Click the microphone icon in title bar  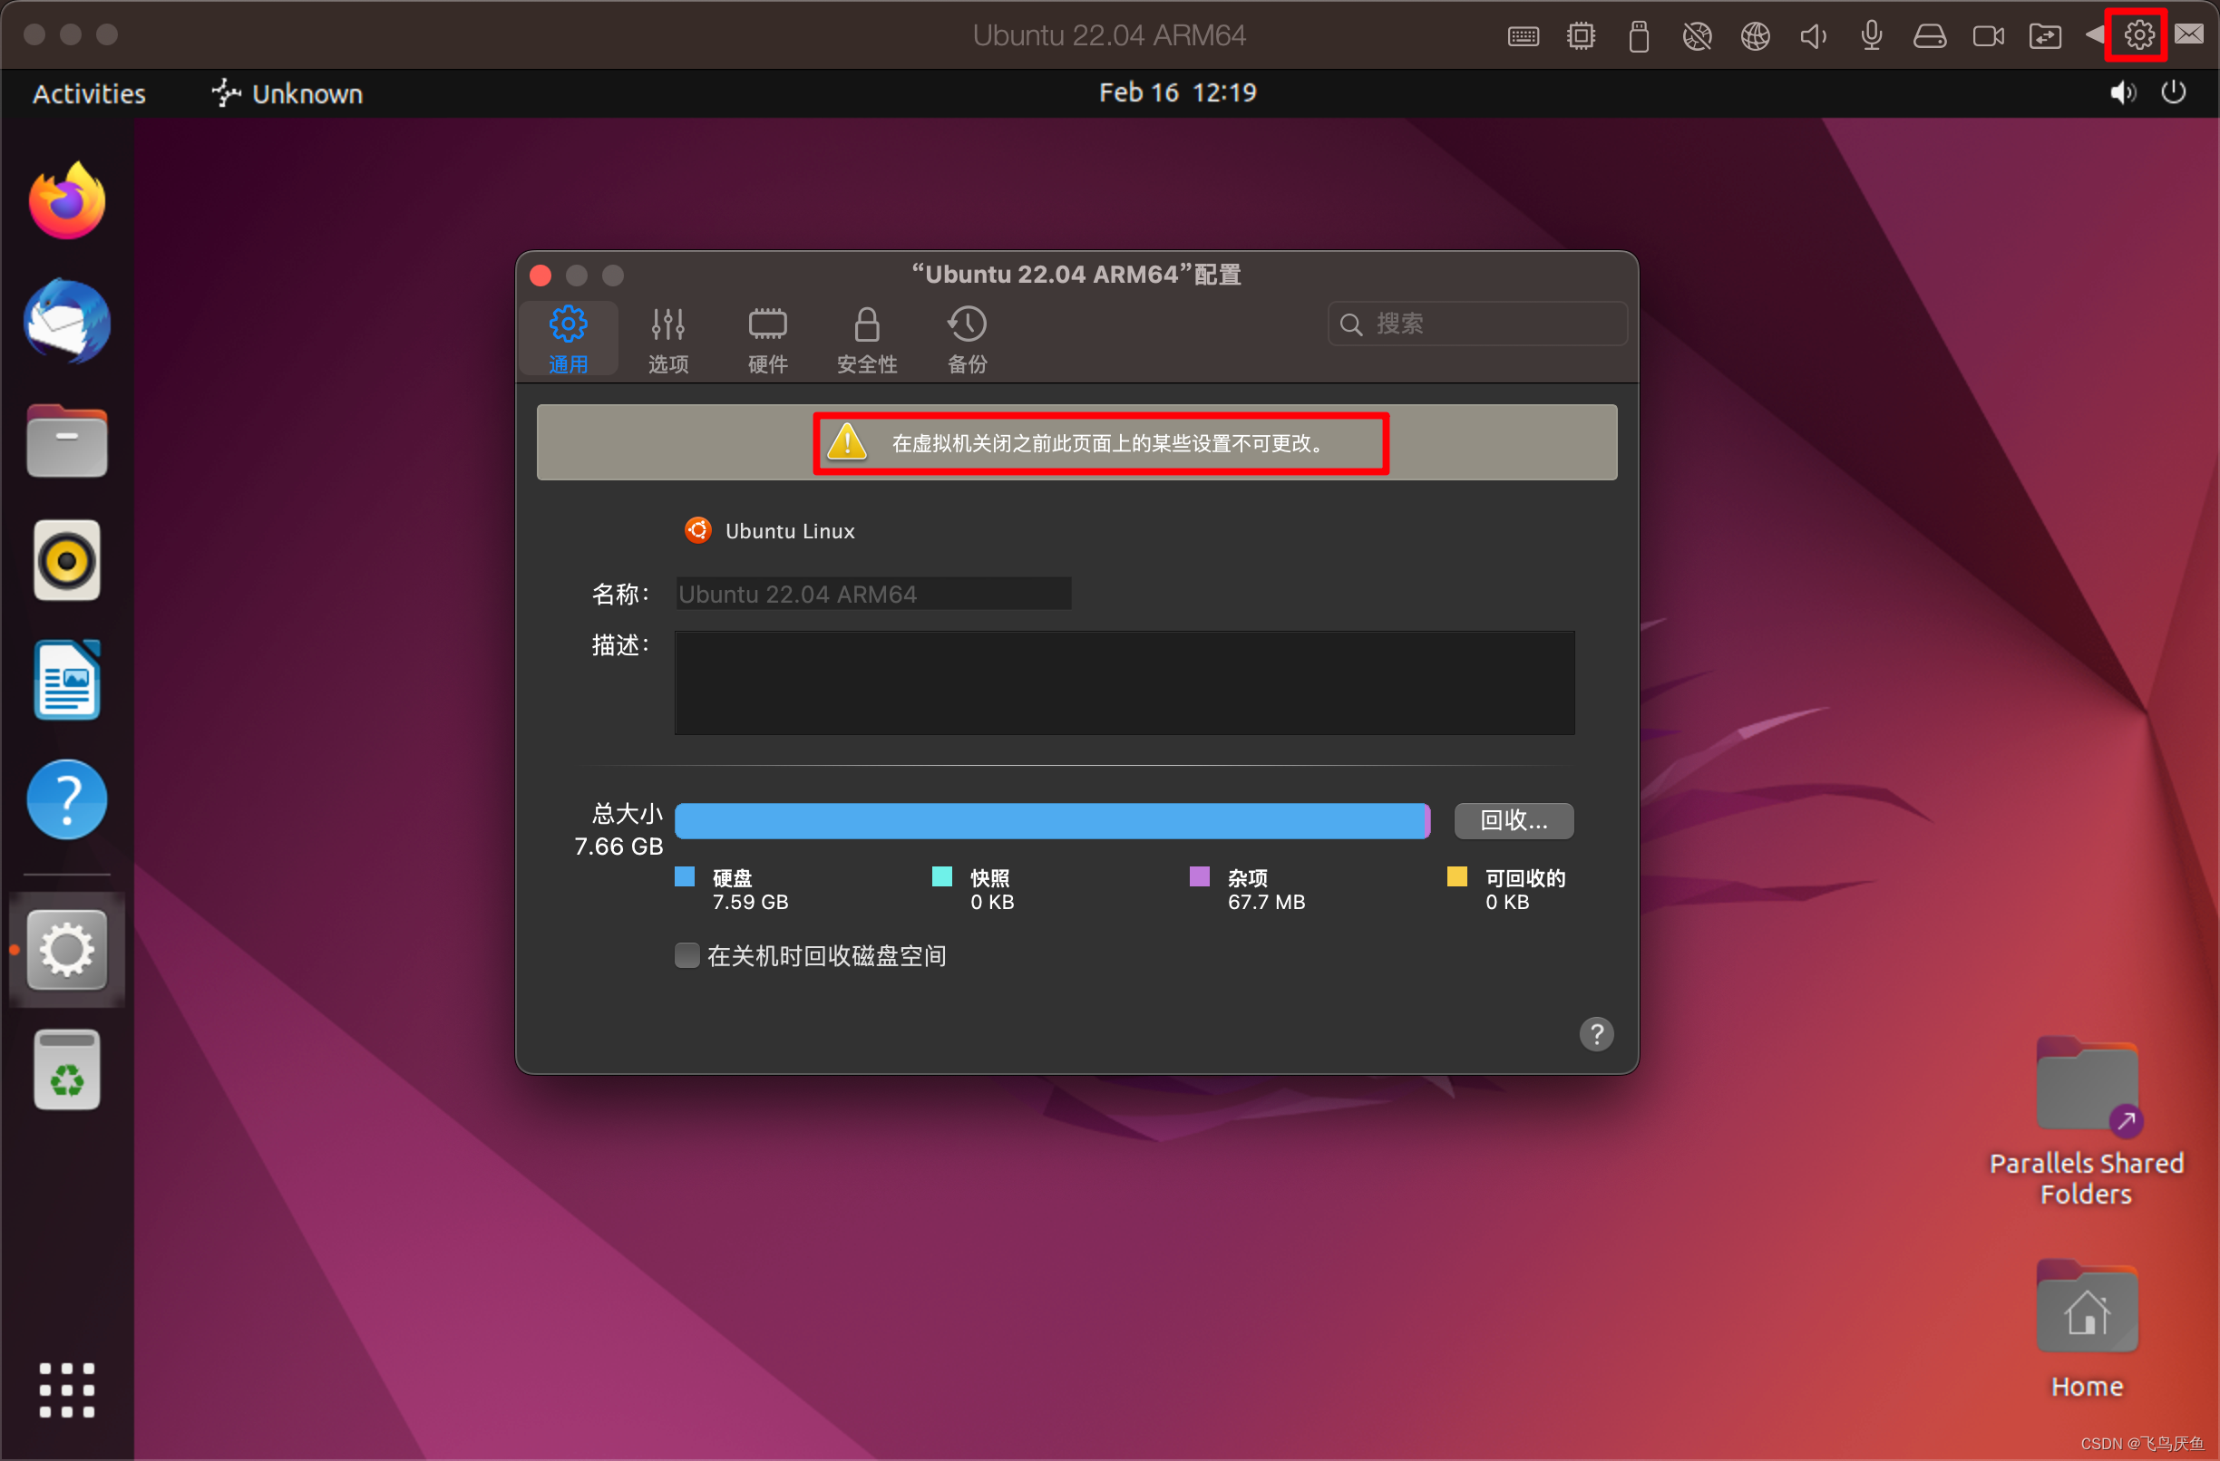1871,35
